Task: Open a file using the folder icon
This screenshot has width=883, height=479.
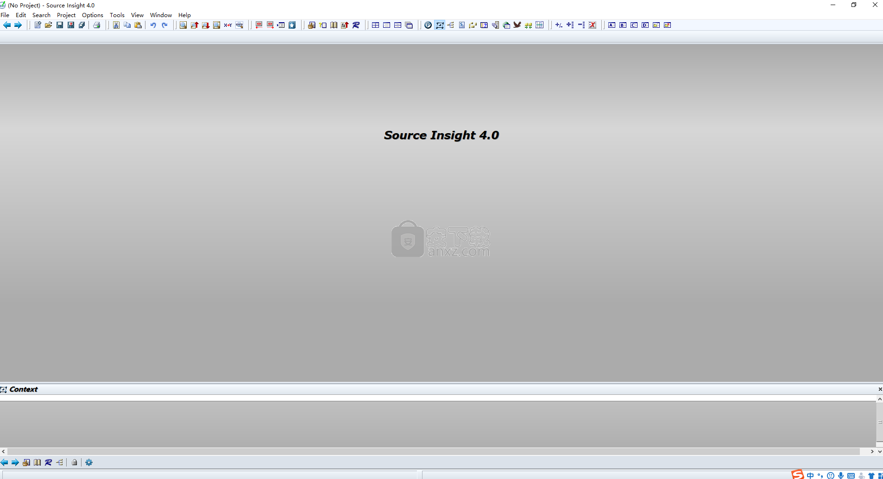Action: click(x=49, y=25)
